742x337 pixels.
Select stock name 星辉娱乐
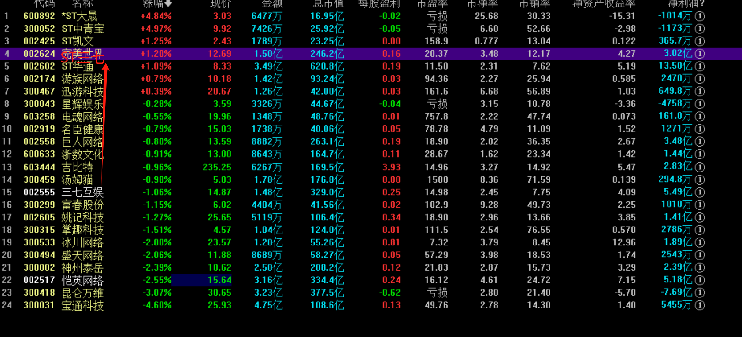click(82, 104)
